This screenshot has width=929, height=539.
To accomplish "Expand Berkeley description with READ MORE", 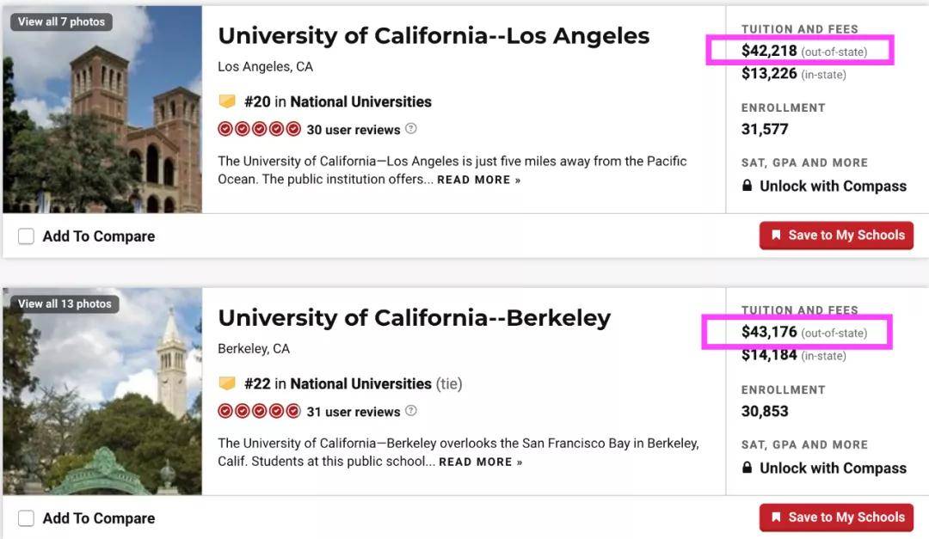I will [x=480, y=462].
